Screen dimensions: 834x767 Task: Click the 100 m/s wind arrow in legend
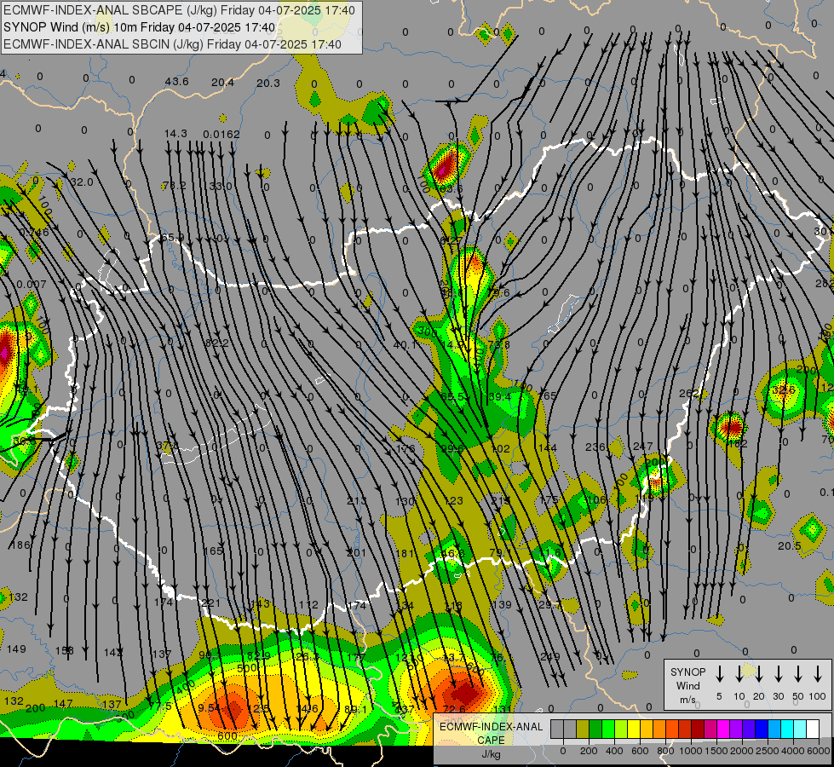(818, 674)
